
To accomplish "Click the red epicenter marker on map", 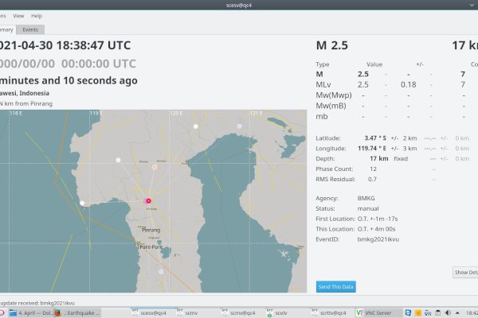I will [148, 201].
